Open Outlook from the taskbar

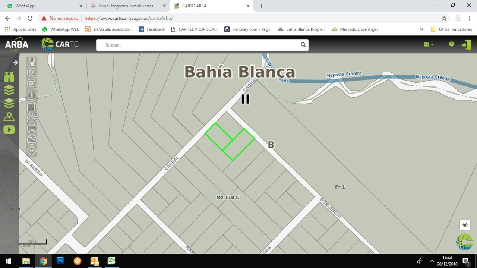click(94, 261)
